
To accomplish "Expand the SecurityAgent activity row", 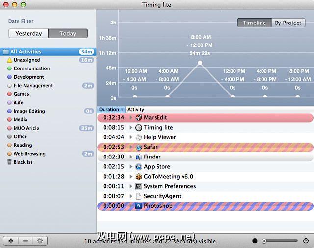I will 131,196.
